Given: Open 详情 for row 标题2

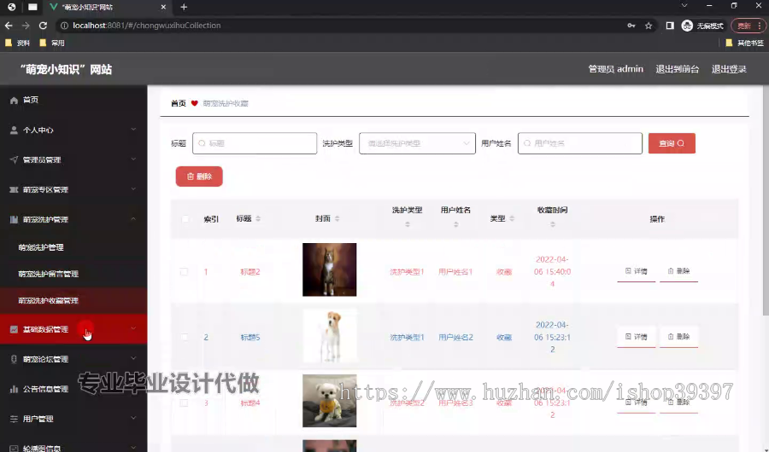Looking at the screenshot, I should coord(636,271).
